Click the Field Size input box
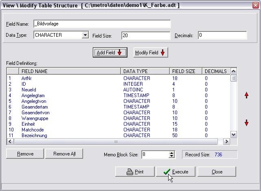Viewport: 261px width, 191px height. (x=145, y=36)
